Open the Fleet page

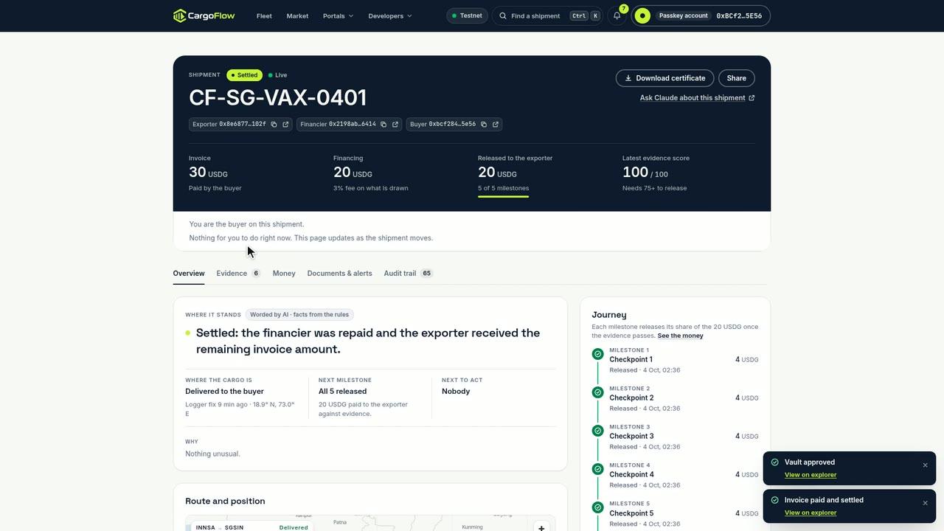tap(264, 15)
